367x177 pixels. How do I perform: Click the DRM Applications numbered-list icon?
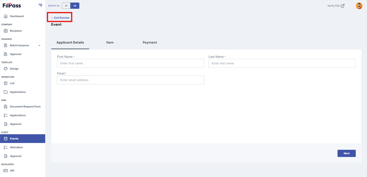click(6, 115)
